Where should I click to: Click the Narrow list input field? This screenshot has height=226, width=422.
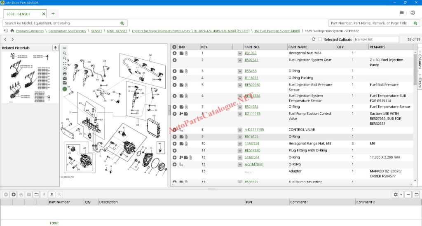376,40
